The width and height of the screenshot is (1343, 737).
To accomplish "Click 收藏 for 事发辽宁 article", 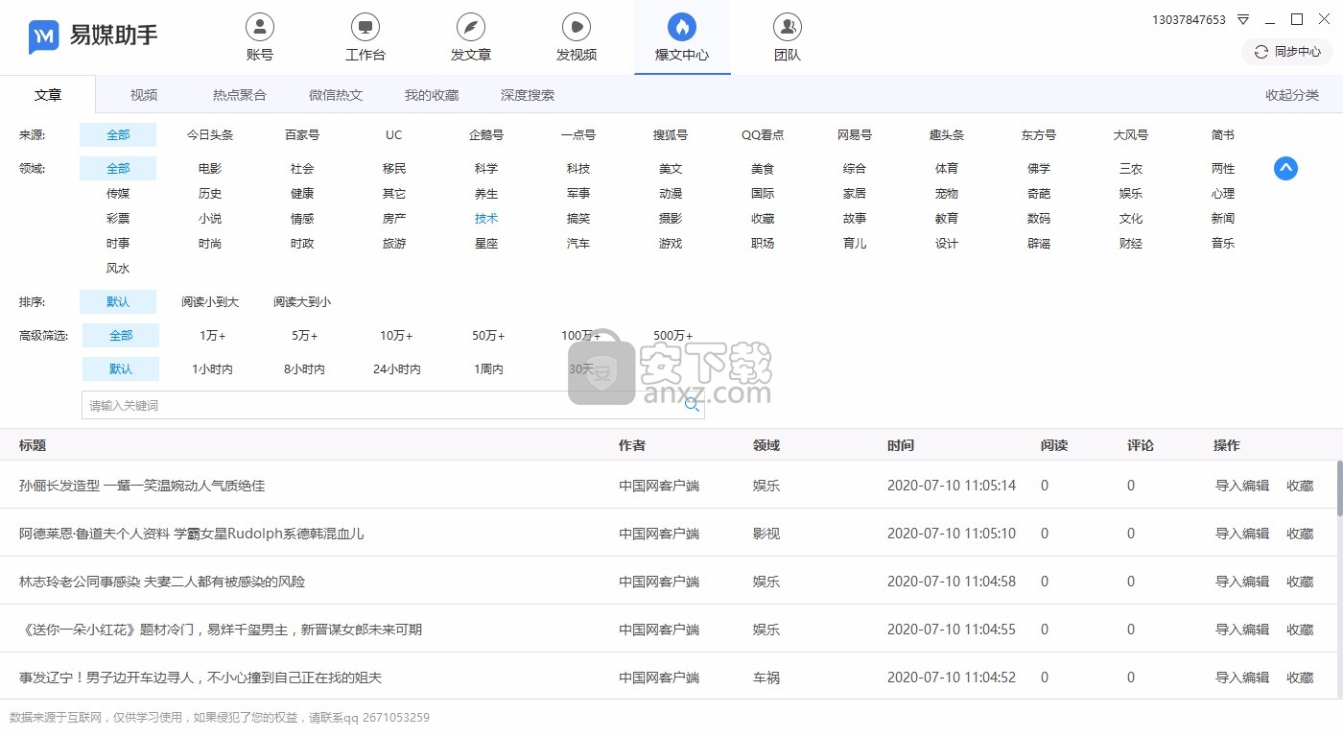I will [x=1300, y=678].
